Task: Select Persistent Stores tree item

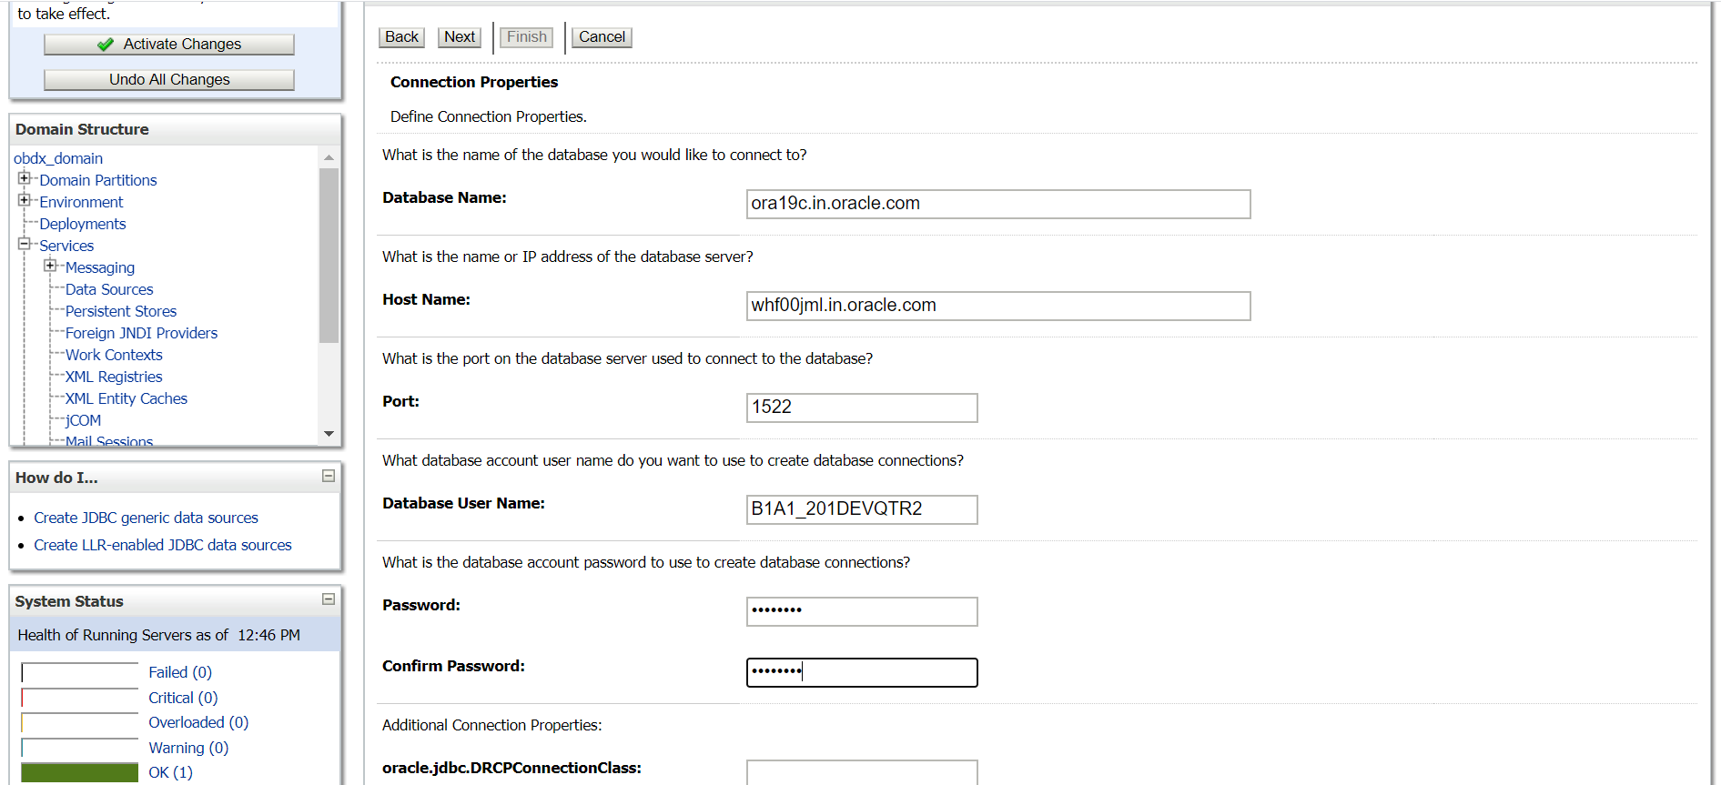Action: tap(121, 311)
